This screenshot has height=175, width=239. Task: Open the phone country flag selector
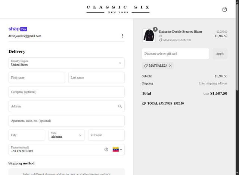117,149
